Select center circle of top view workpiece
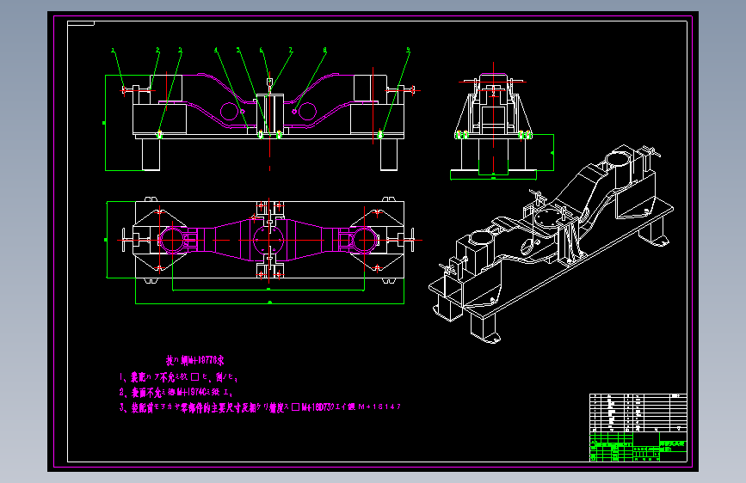 [269, 240]
